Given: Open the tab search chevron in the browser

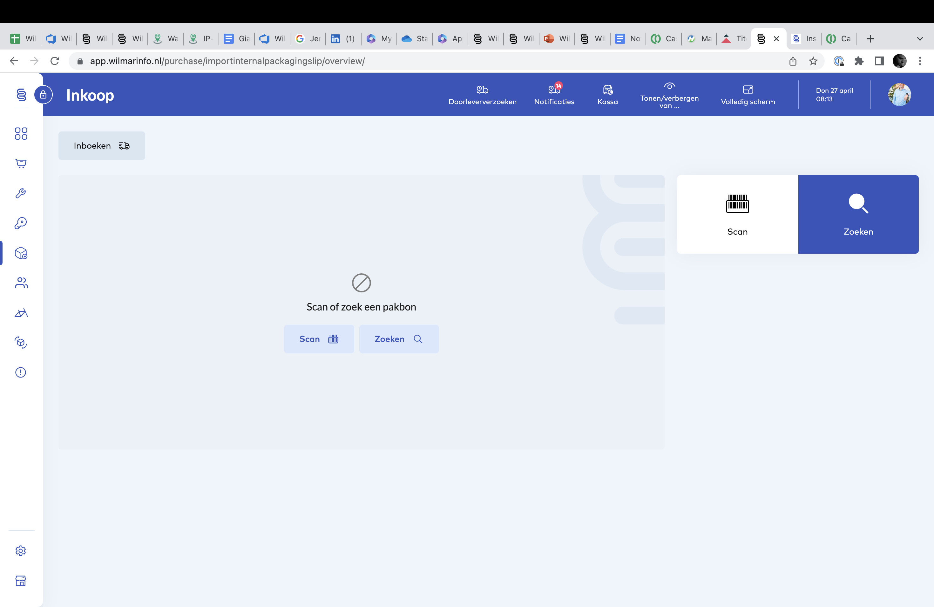Looking at the screenshot, I should pyautogui.click(x=920, y=39).
